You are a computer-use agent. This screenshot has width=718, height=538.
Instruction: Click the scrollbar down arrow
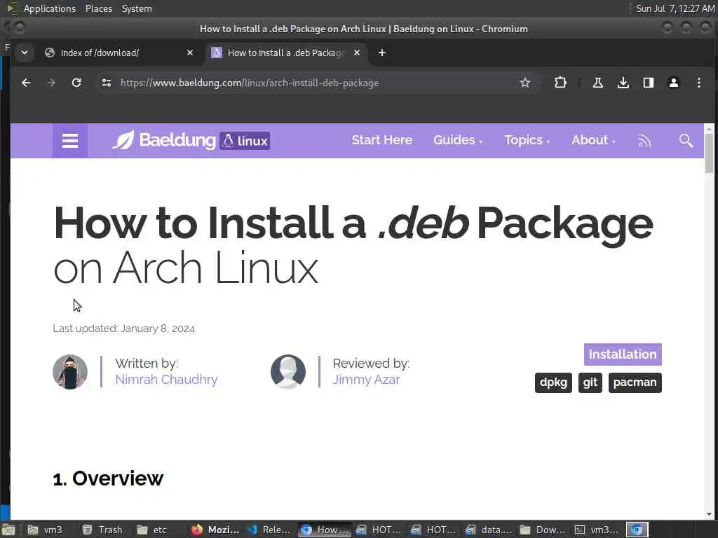(710, 514)
